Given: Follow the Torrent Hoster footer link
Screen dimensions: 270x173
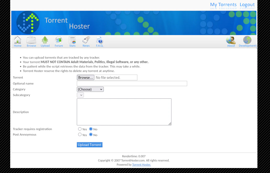Looking at the screenshot, I should [142, 165].
